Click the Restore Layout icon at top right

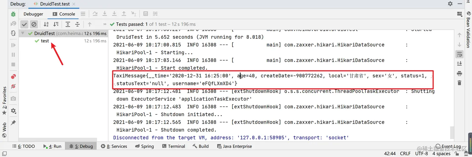[x=459, y=14]
